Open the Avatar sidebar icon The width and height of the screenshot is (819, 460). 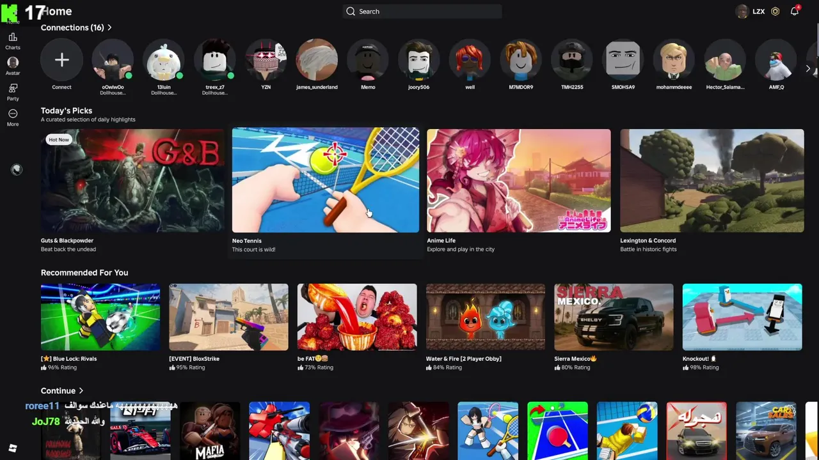[13, 63]
